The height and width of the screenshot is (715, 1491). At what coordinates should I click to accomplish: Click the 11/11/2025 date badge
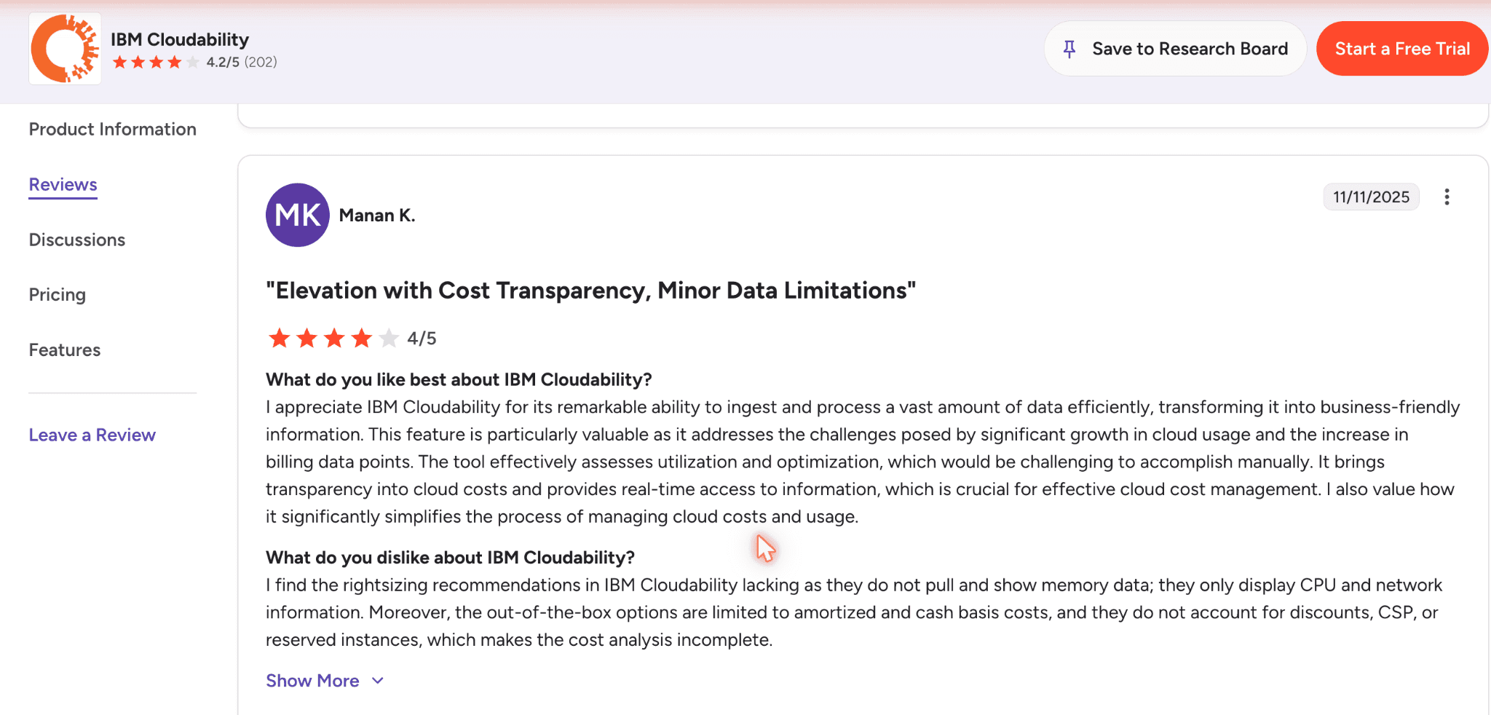(x=1371, y=197)
